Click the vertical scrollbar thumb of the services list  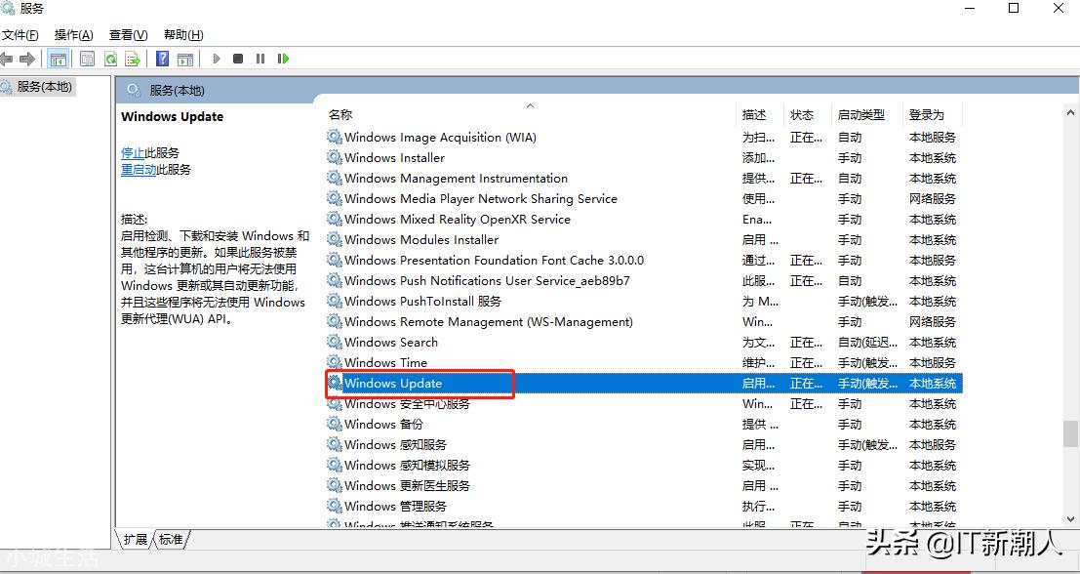(x=1071, y=433)
